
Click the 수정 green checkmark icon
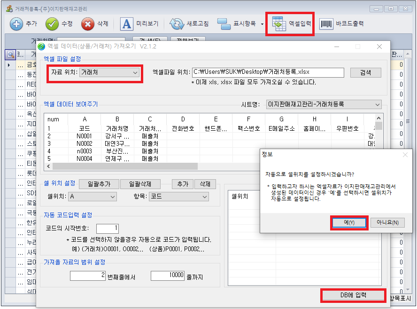[x=52, y=24]
